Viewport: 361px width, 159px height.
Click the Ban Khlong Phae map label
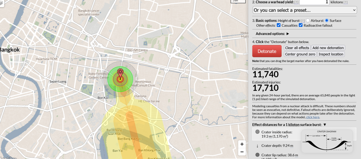pyautogui.click(x=150, y=150)
